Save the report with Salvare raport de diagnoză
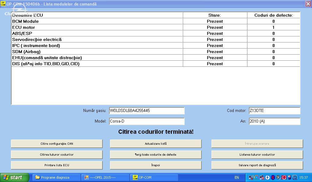 tap(257, 165)
